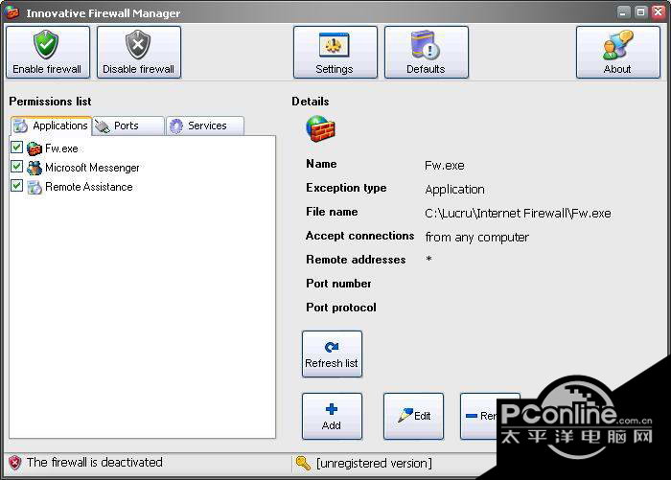671x480 pixels.
Task: Toggle the Fw.exe checkbox
Action: (16, 148)
